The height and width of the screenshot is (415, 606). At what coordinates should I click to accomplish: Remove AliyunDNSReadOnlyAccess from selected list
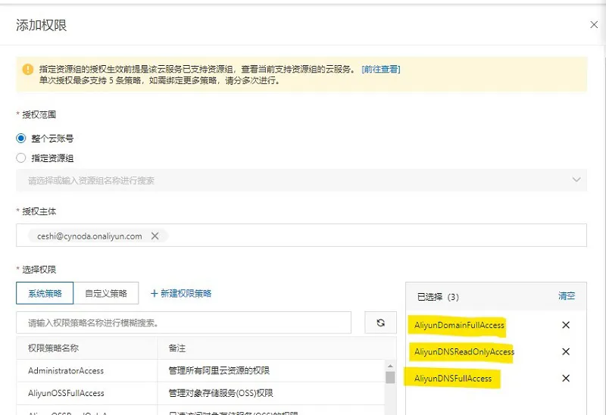pos(566,351)
